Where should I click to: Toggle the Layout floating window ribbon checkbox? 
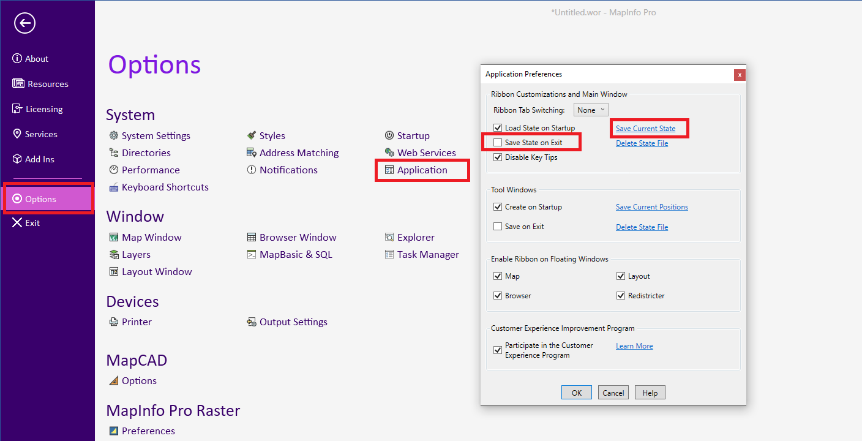621,276
